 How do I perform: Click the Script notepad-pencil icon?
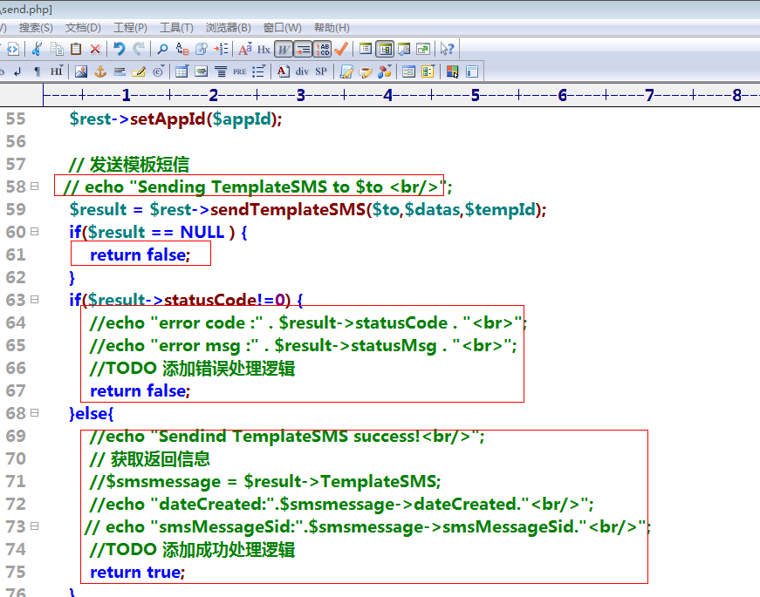pyautogui.click(x=346, y=71)
